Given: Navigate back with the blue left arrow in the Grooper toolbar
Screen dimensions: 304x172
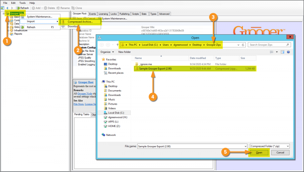Looking at the screenshot, I should (7, 8).
